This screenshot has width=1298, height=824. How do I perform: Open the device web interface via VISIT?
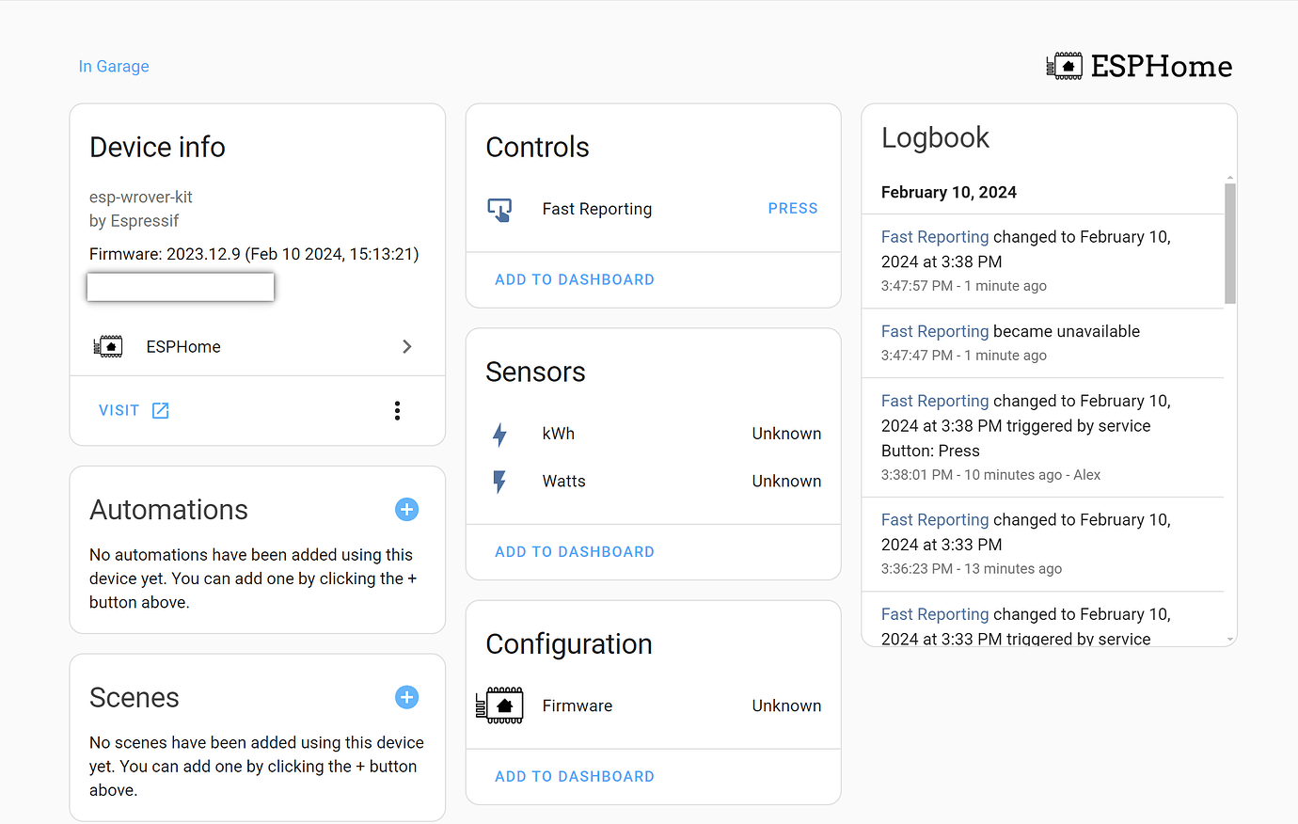click(119, 410)
